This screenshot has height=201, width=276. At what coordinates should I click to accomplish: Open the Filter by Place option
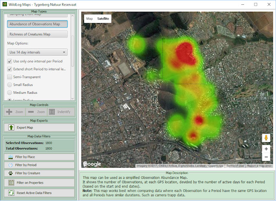click(39, 157)
